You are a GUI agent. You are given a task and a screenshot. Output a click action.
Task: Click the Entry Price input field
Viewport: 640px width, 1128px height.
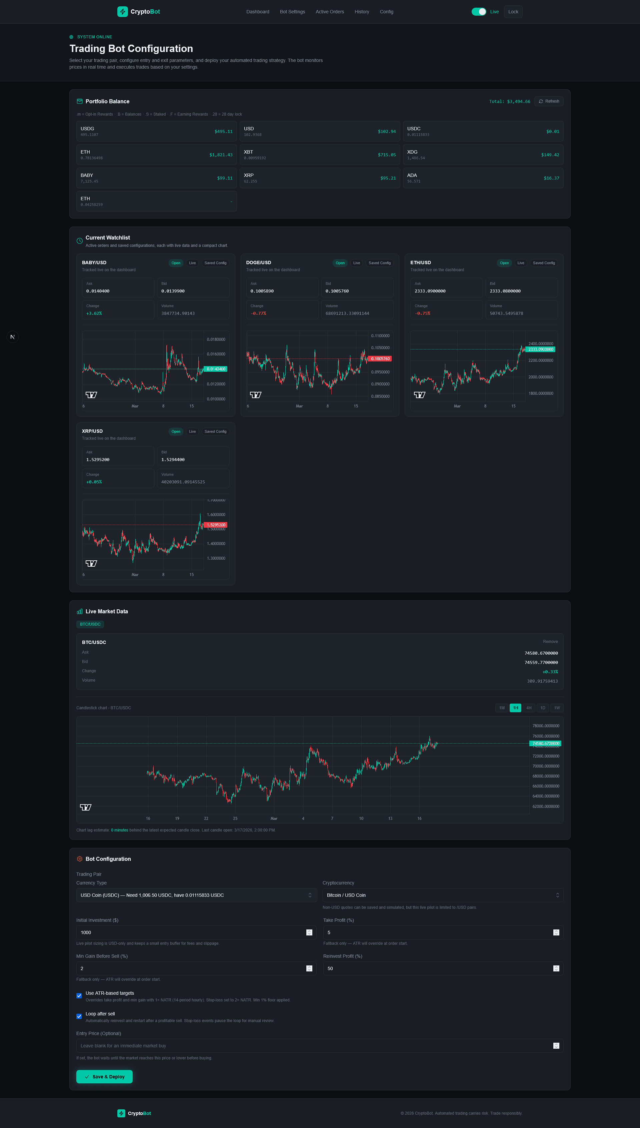308,1045
